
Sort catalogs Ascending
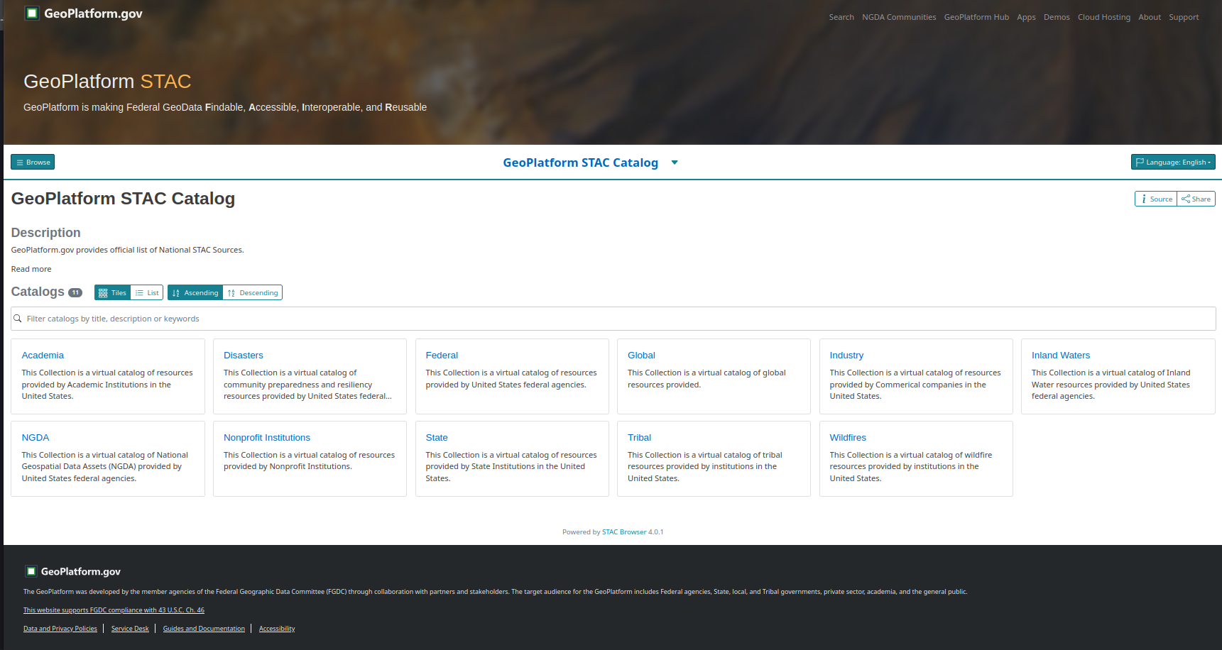tap(195, 293)
